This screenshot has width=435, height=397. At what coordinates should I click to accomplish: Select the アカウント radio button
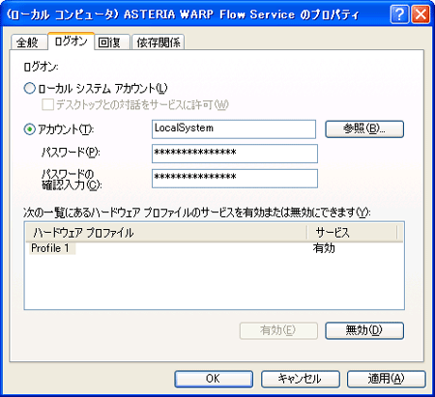click(x=30, y=129)
